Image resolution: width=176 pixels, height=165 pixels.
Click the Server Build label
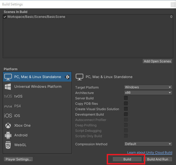point(84,98)
